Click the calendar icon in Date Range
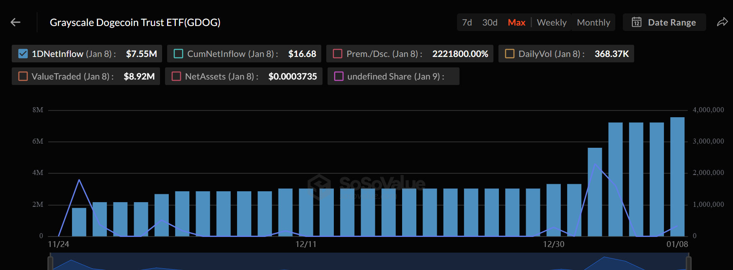This screenshot has height=270, width=733. pyautogui.click(x=636, y=22)
